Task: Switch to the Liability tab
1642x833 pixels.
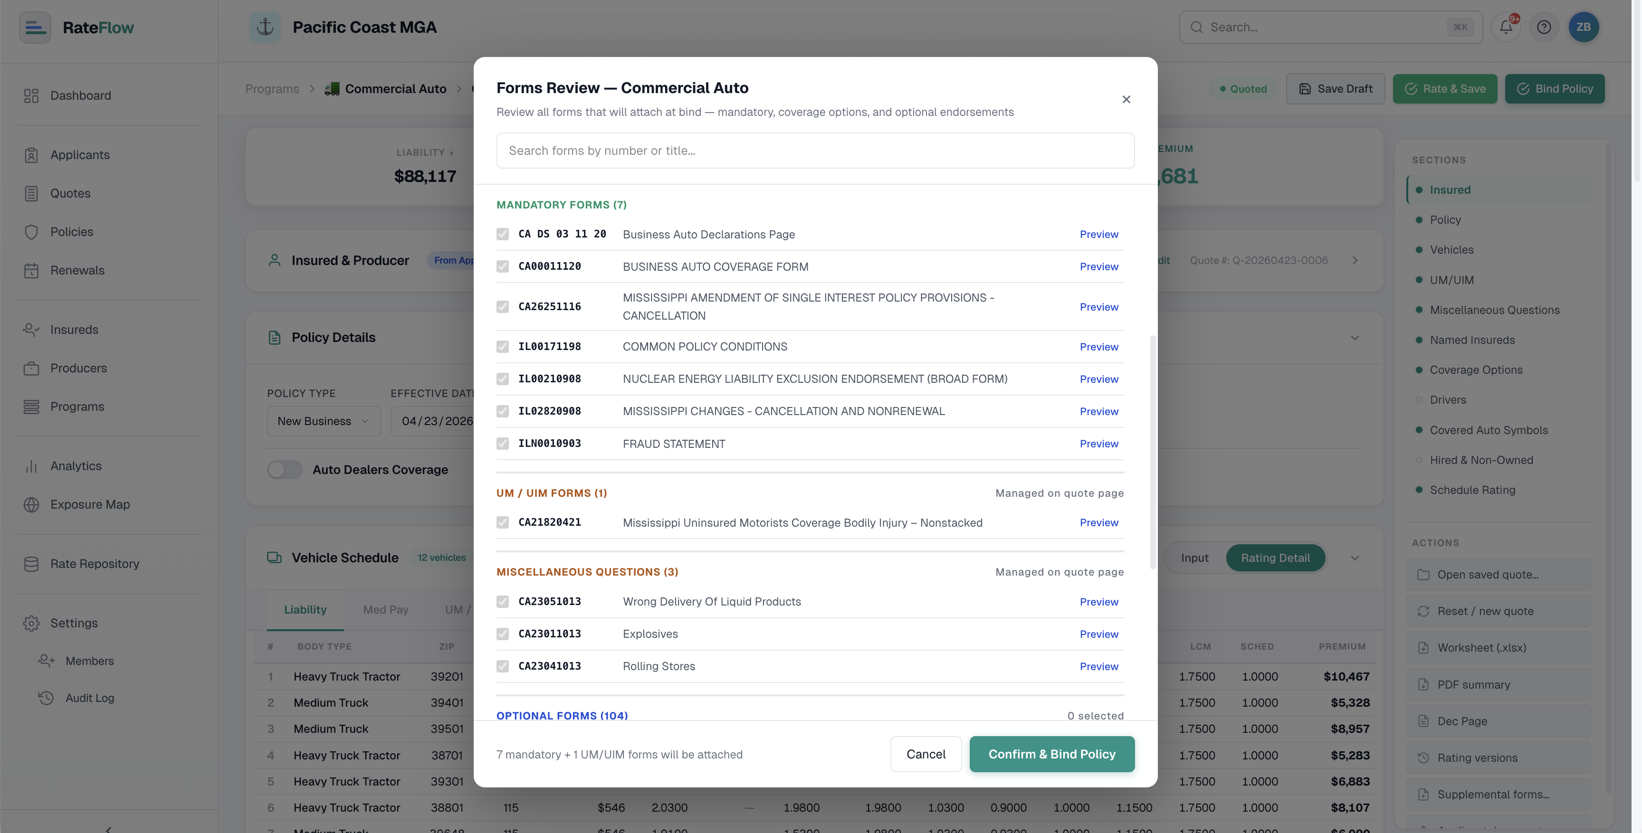Action: (305, 610)
